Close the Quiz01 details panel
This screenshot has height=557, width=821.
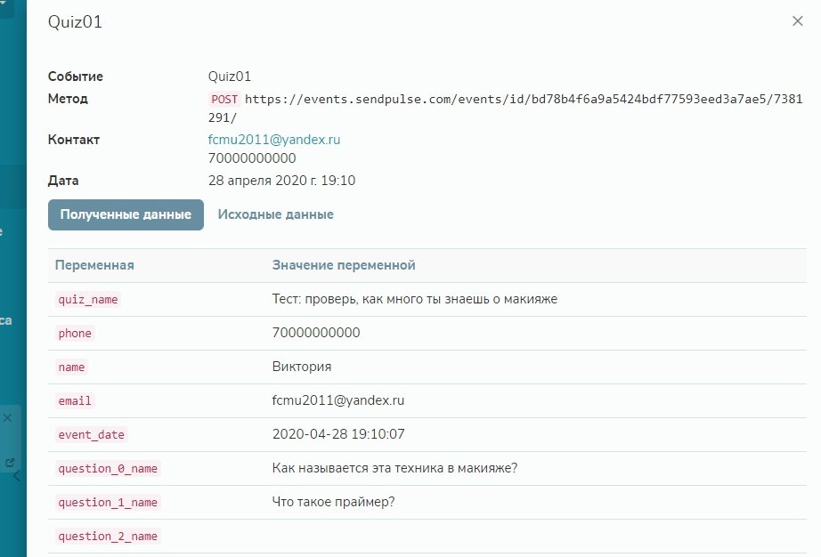(x=797, y=21)
